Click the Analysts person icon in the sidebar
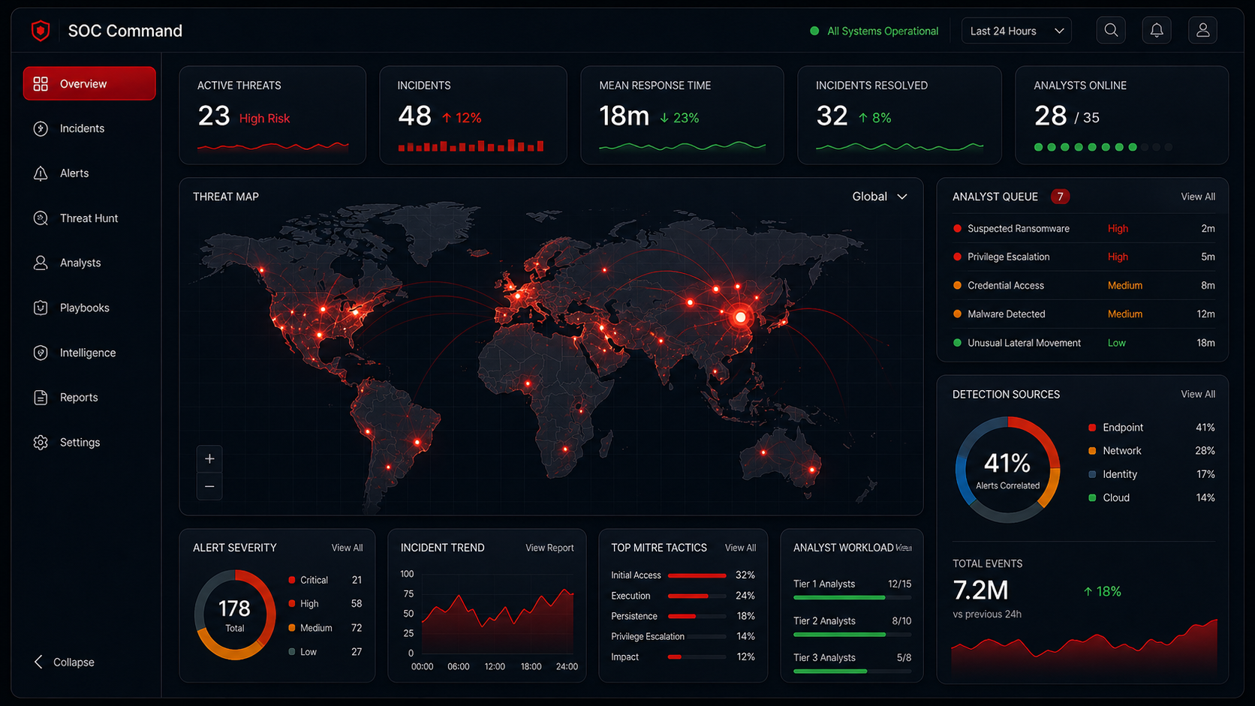1255x706 pixels. (x=41, y=263)
